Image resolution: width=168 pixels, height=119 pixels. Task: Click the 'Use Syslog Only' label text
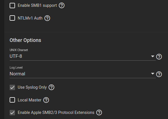(32, 87)
